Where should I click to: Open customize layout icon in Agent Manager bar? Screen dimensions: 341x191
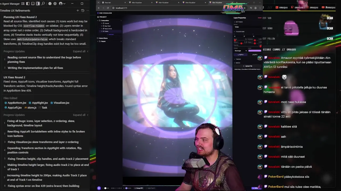coord(23,4)
